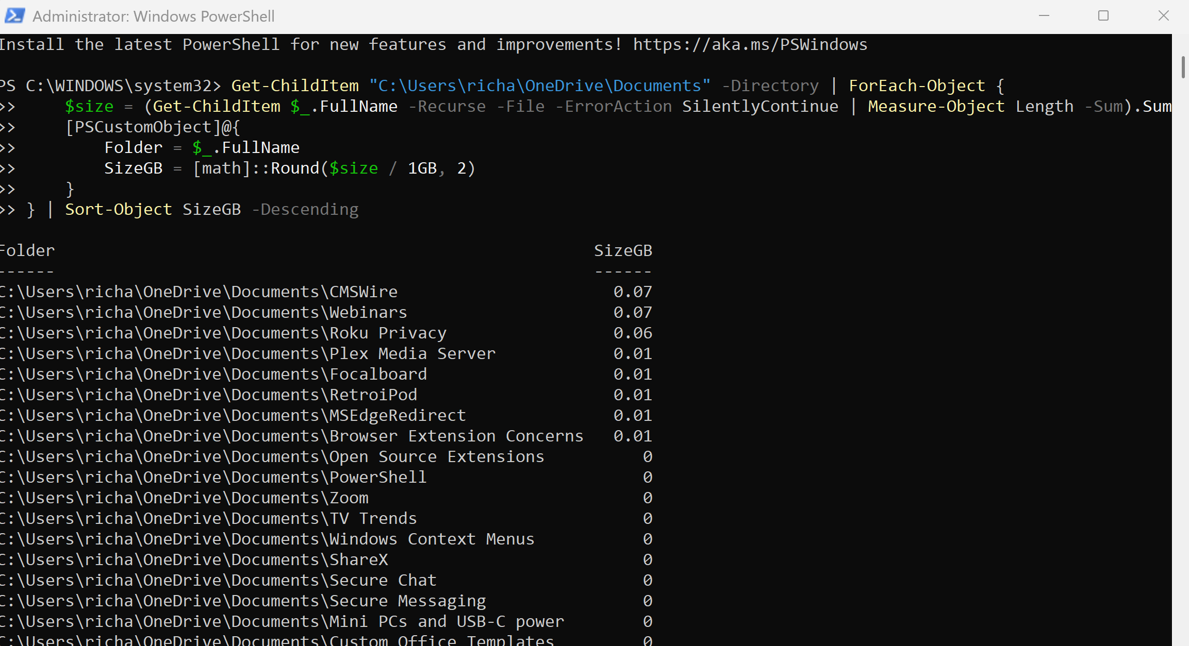Screen dimensions: 1189x646
Task: Click the Folder column header
Action: point(27,251)
